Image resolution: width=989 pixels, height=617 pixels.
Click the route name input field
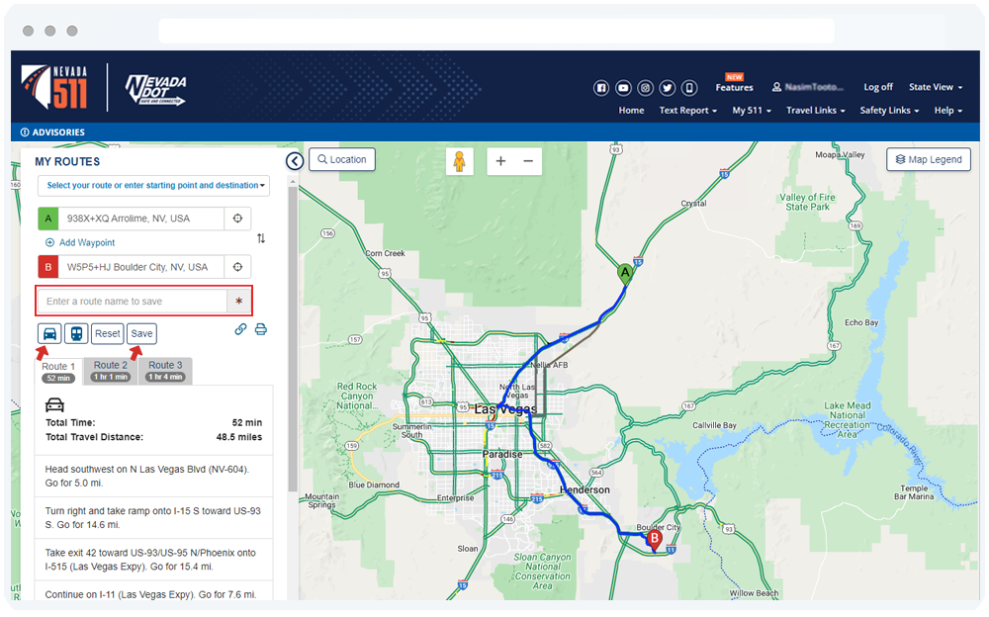pos(133,302)
